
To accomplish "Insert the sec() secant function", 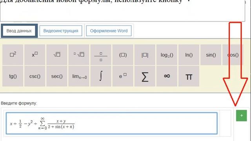I will (57, 76).
